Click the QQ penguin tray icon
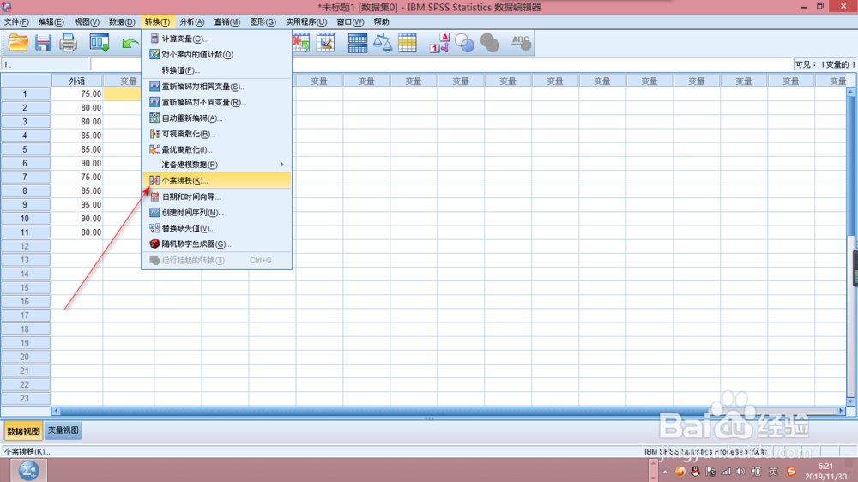 pyautogui.click(x=695, y=471)
